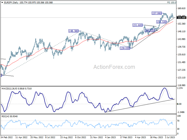The height and width of the screenshot is (140, 187).
Task: Click the RSI(14) 50.9340 indicator label
Action: pyautogui.click(x=10, y=116)
